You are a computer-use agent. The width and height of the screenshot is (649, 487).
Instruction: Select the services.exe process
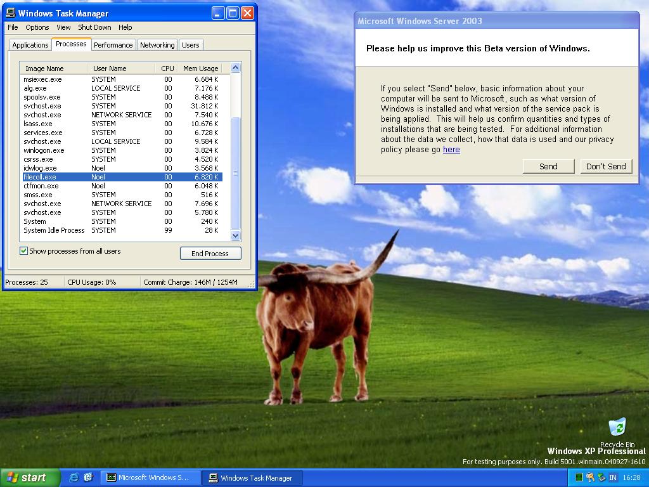coord(122,133)
